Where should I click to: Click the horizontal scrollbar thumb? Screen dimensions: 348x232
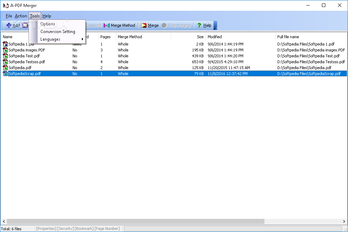[136, 221]
